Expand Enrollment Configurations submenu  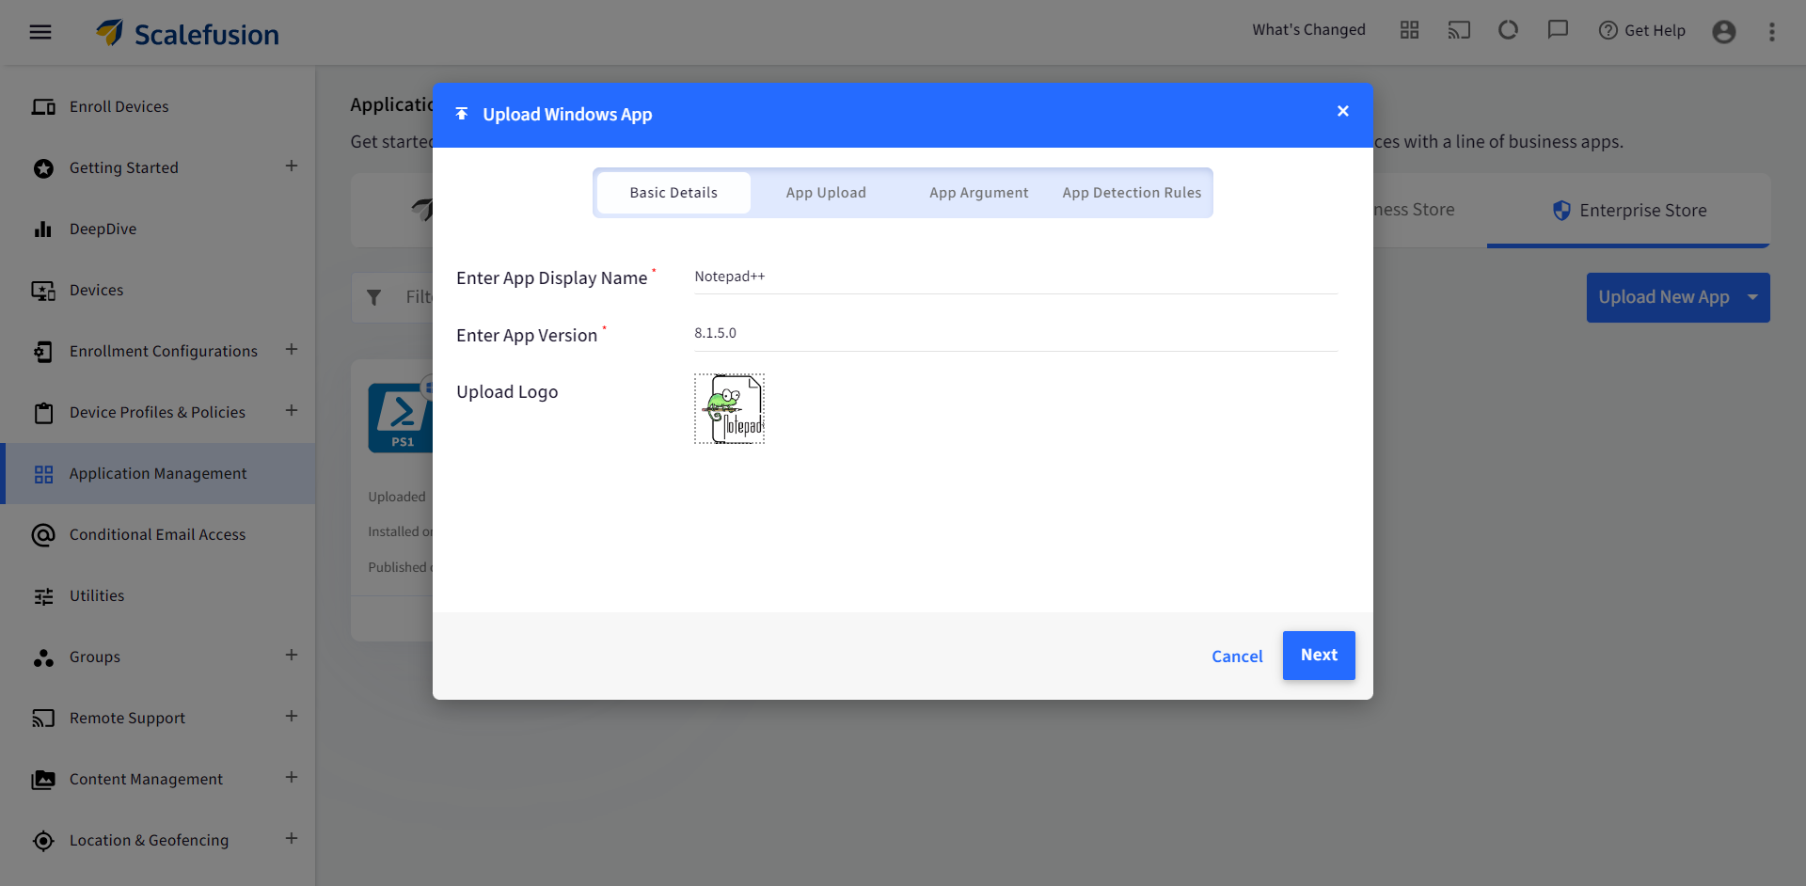tap(292, 350)
